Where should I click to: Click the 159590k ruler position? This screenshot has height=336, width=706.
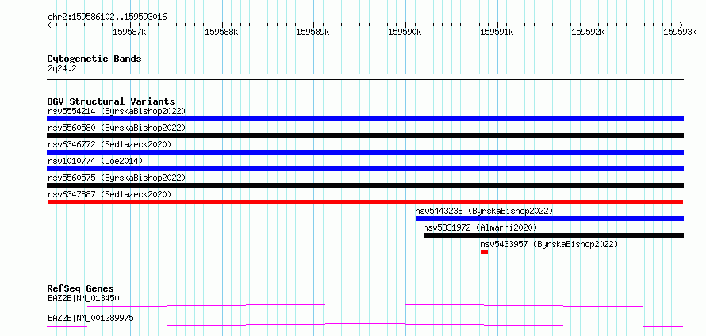coord(405,32)
